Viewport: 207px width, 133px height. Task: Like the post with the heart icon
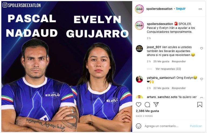pyautogui.click(x=139, y=105)
